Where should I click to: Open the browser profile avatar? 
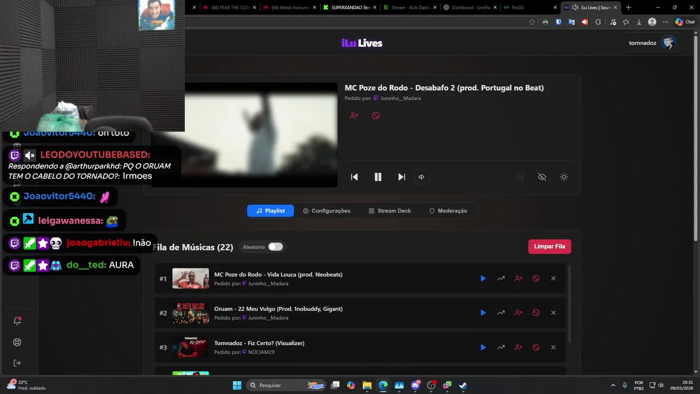point(652,22)
